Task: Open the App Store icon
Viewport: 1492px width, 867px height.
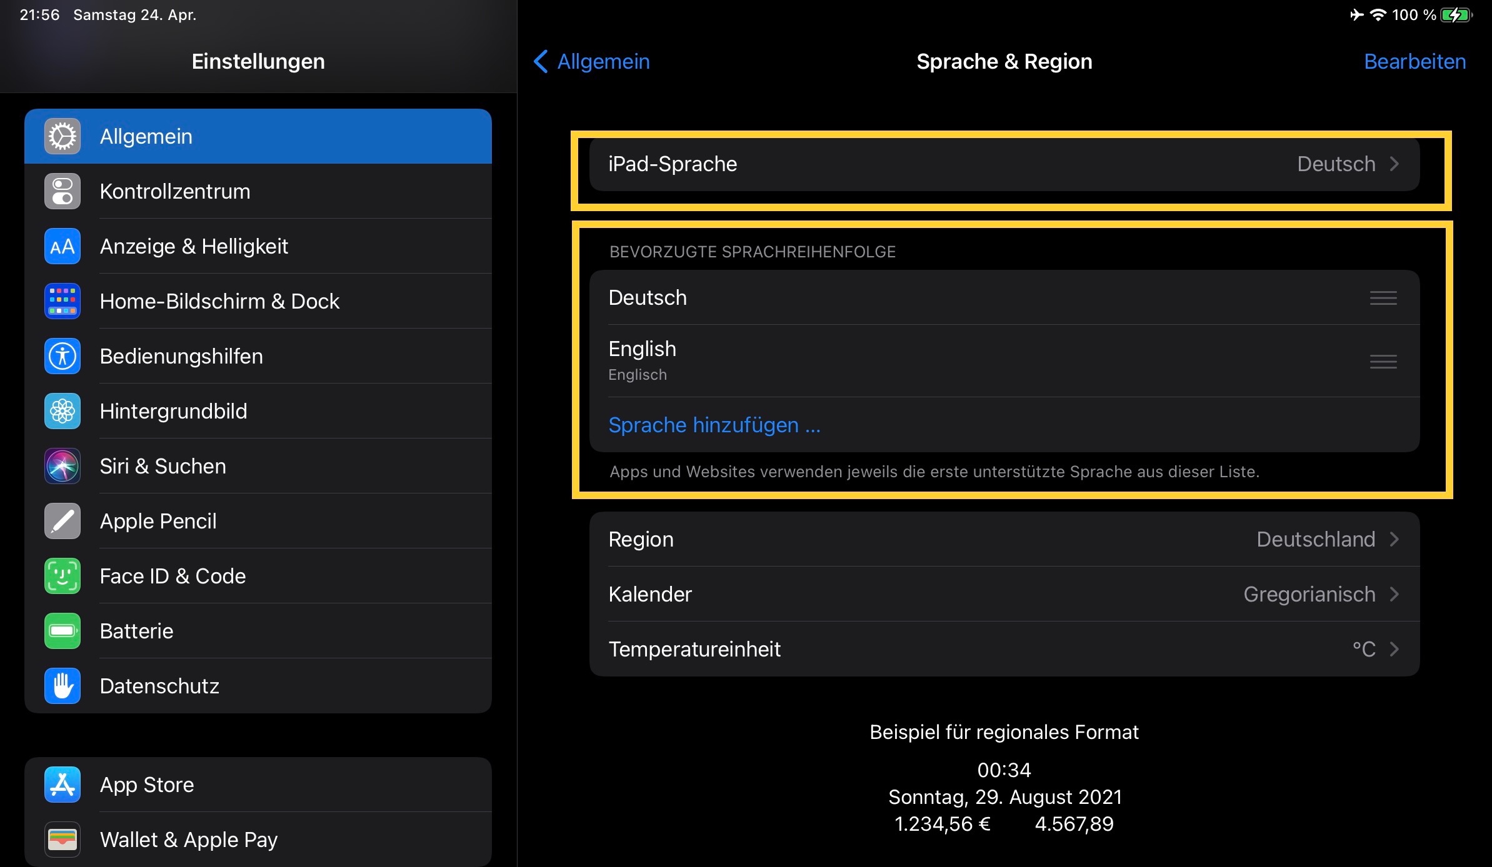Action: coord(63,785)
